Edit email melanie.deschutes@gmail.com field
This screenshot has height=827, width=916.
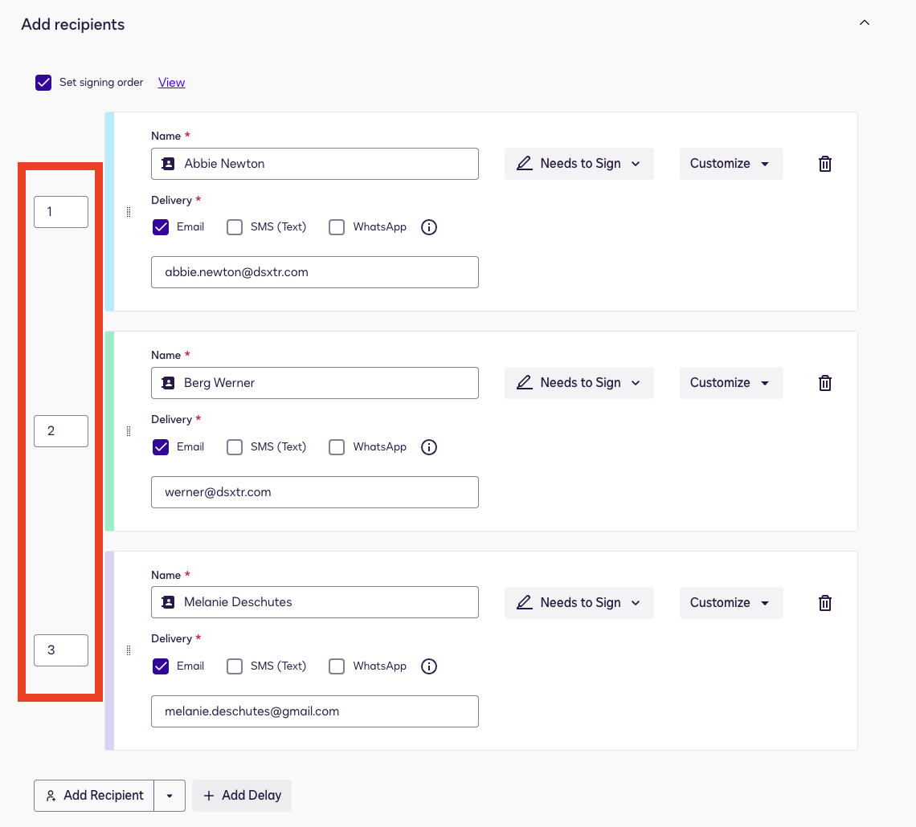[x=315, y=711]
